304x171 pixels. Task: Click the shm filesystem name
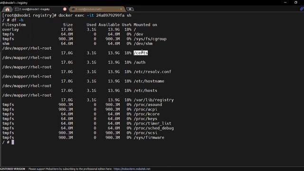pyautogui.click(x=6, y=44)
